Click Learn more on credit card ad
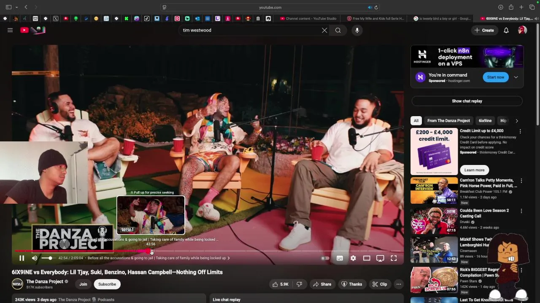 click(474, 170)
